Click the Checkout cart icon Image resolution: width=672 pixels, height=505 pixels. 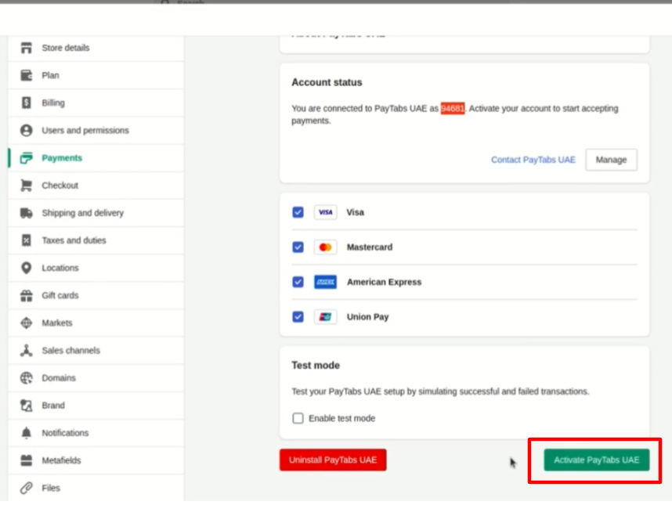[26, 186]
